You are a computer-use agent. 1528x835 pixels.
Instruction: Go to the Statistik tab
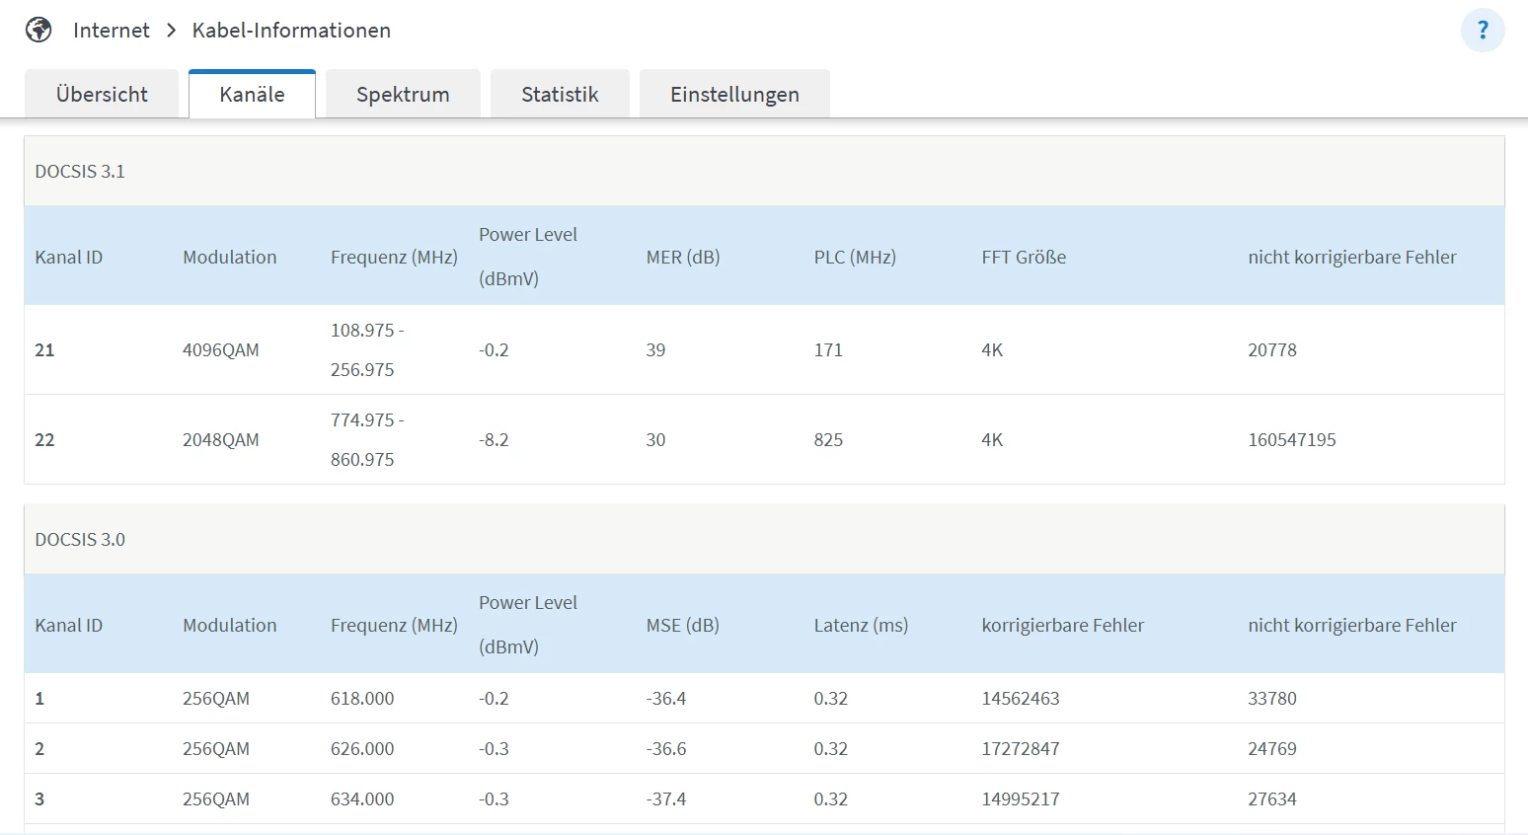tap(560, 95)
